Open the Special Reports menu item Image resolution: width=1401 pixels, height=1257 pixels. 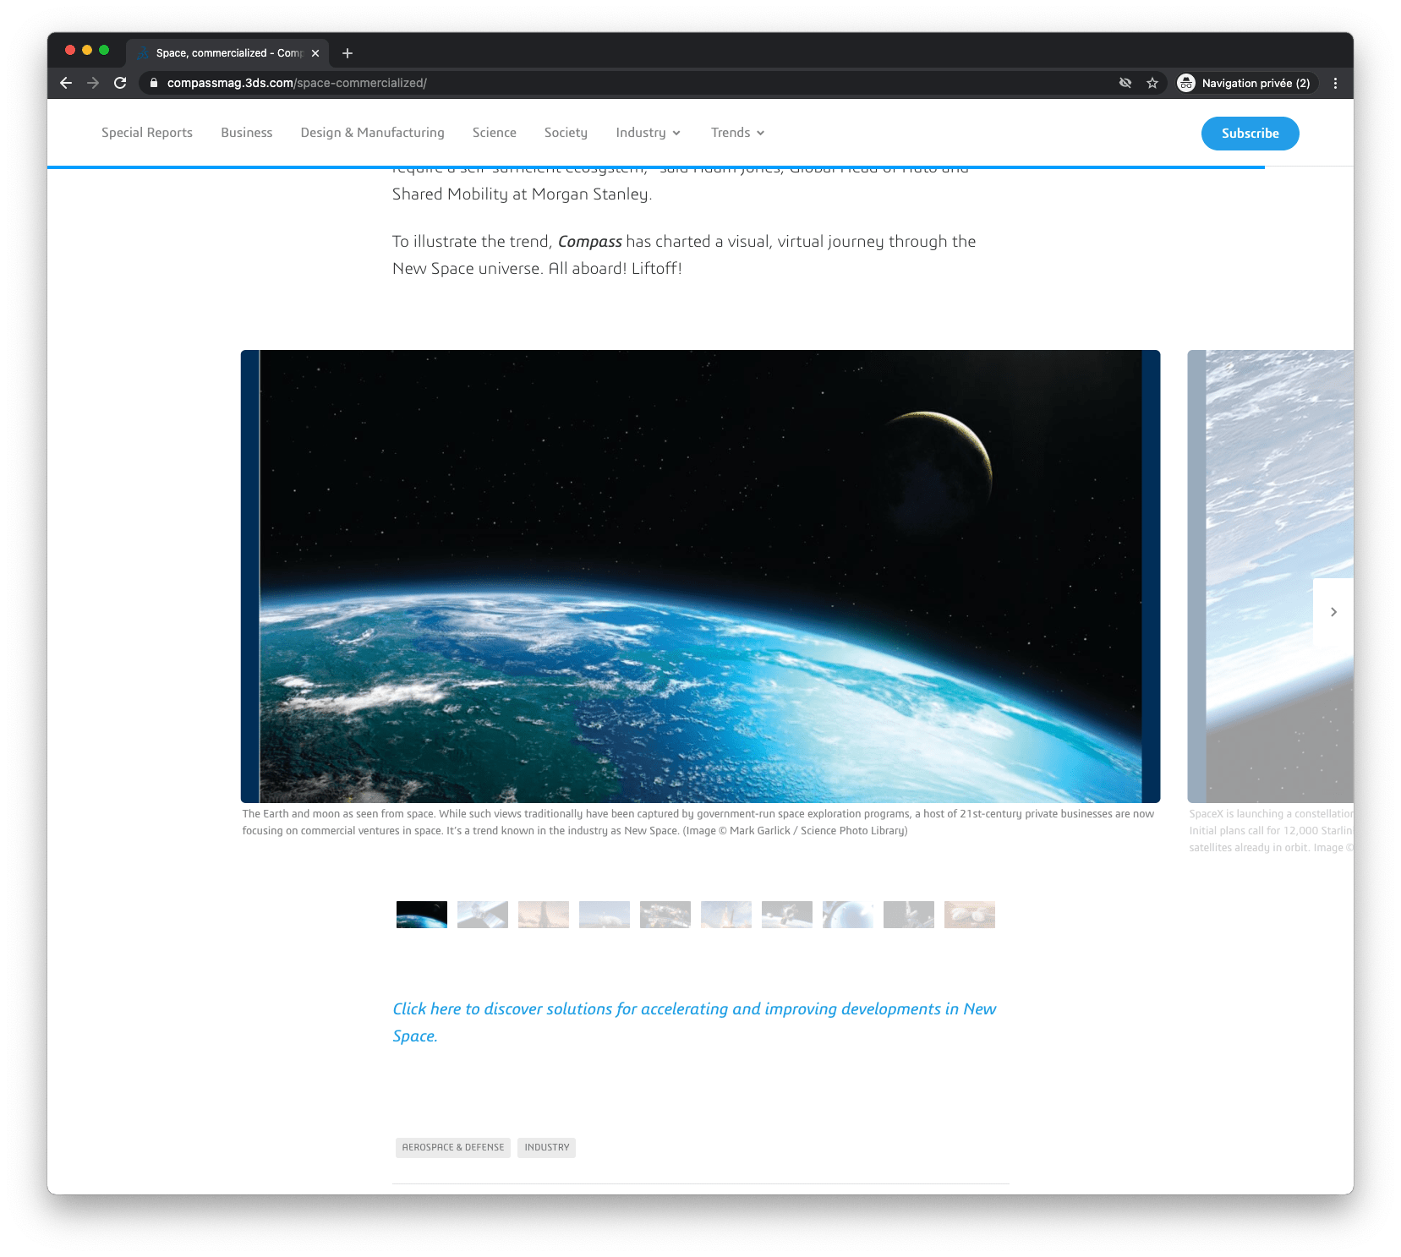tap(147, 133)
